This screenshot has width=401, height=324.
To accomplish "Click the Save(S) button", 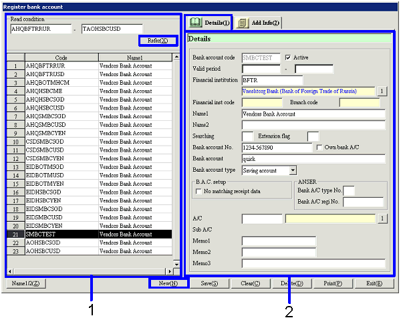I will click(211, 283).
